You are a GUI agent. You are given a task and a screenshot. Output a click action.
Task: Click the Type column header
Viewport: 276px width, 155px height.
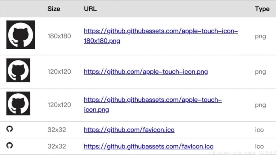tap(262, 9)
